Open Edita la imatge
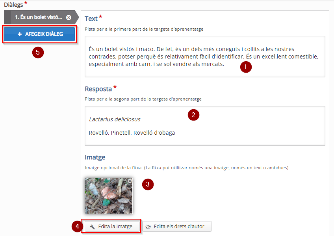334x236 pixels. (x=112, y=227)
